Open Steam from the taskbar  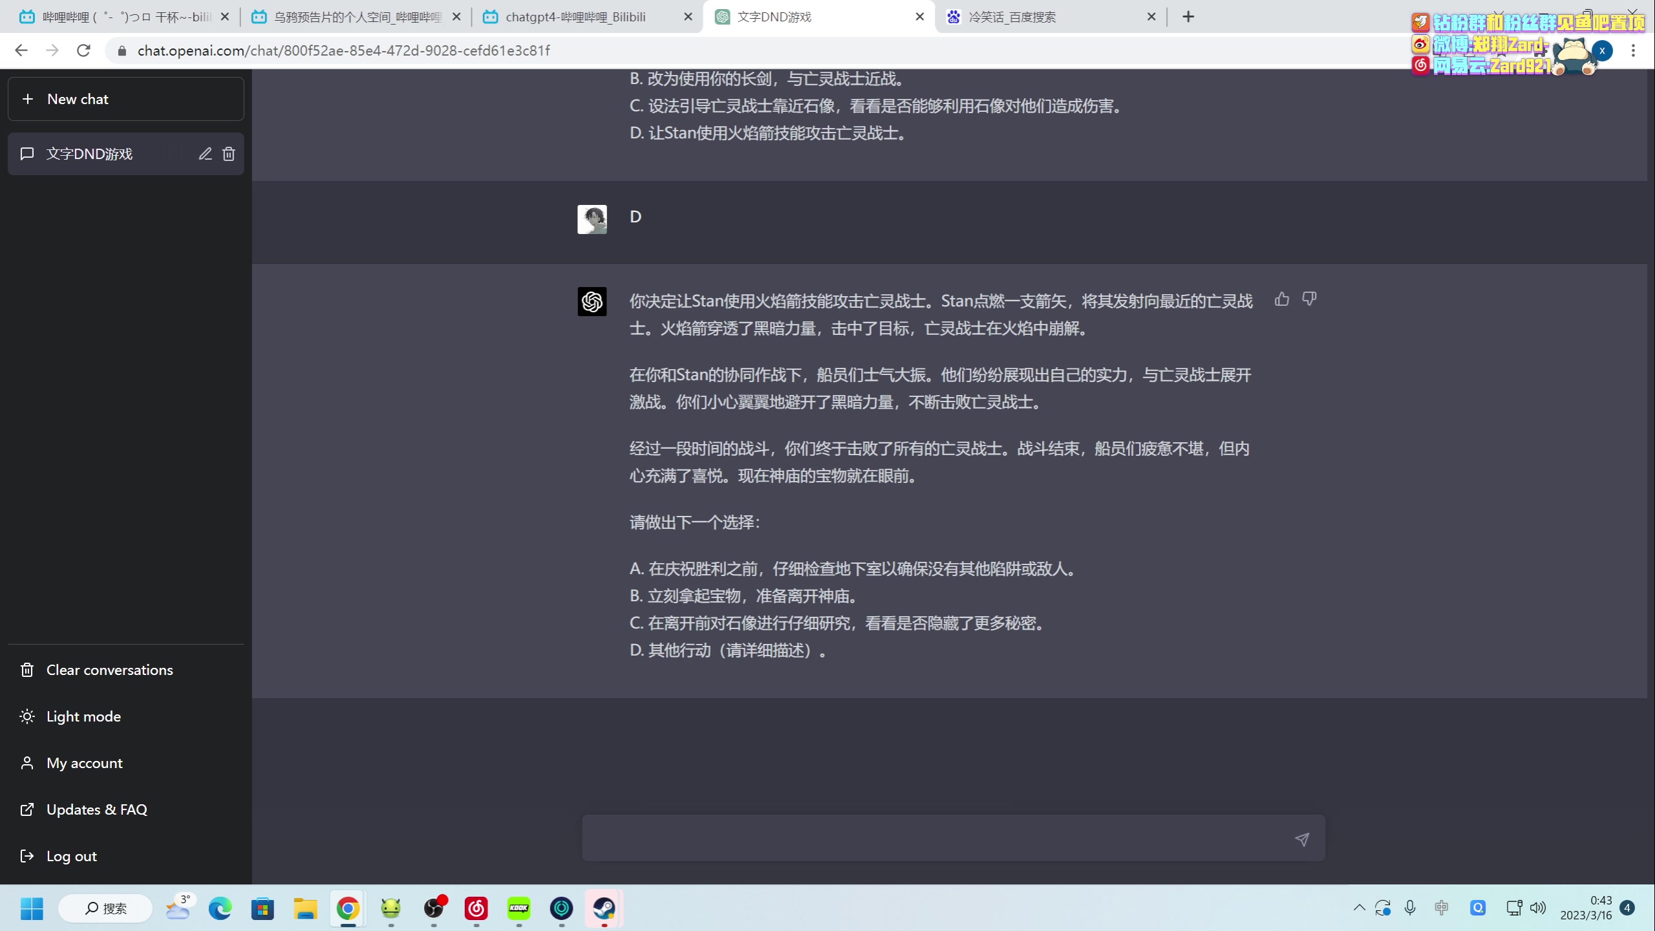(x=604, y=908)
